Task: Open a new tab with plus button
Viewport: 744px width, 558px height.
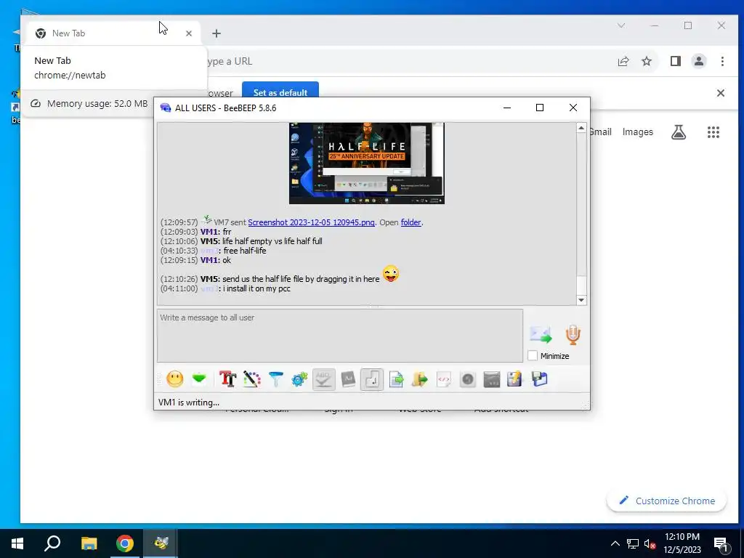Action: pos(217,33)
